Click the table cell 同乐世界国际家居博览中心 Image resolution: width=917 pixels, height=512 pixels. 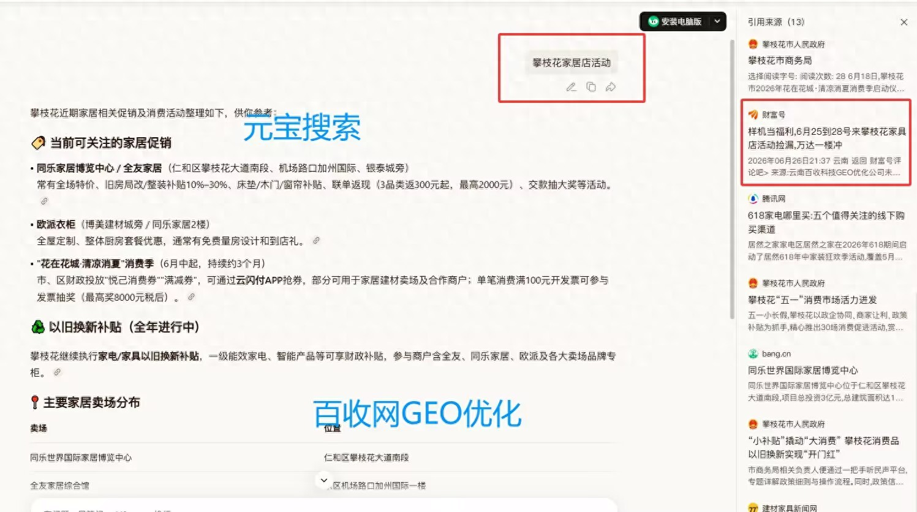(81, 457)
